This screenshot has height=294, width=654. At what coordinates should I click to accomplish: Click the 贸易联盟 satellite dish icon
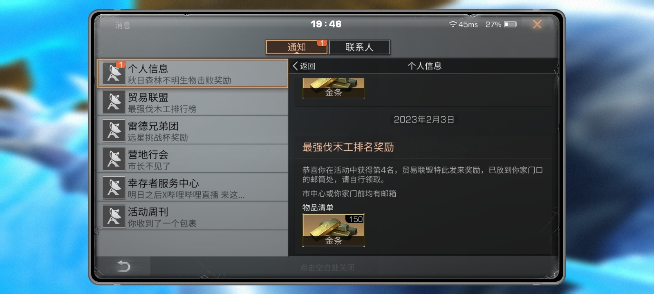[114, 102]
